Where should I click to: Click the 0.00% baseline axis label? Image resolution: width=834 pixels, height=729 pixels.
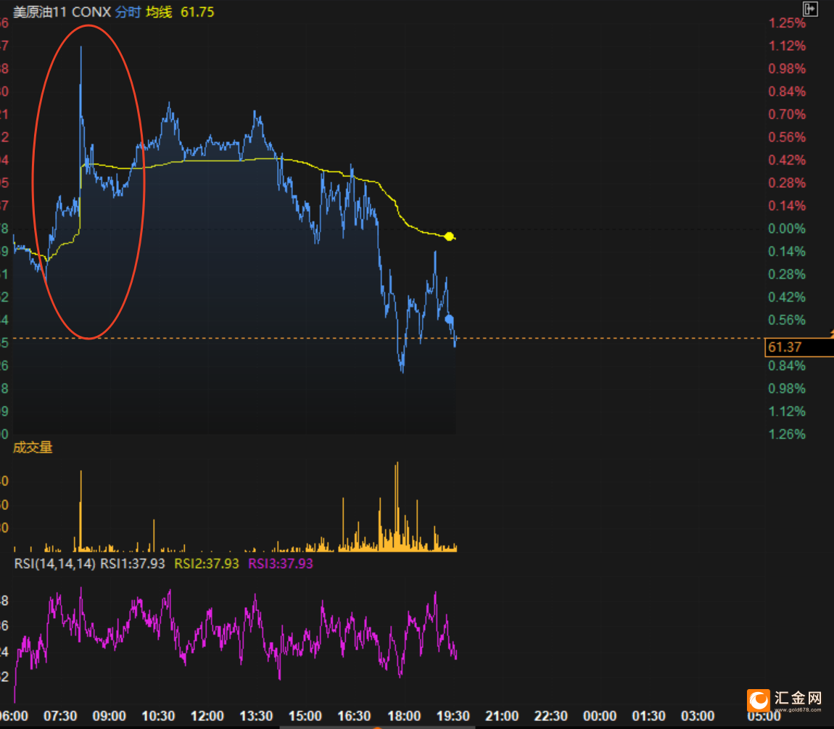point(787,228)
